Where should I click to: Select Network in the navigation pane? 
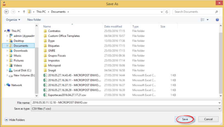16,85
